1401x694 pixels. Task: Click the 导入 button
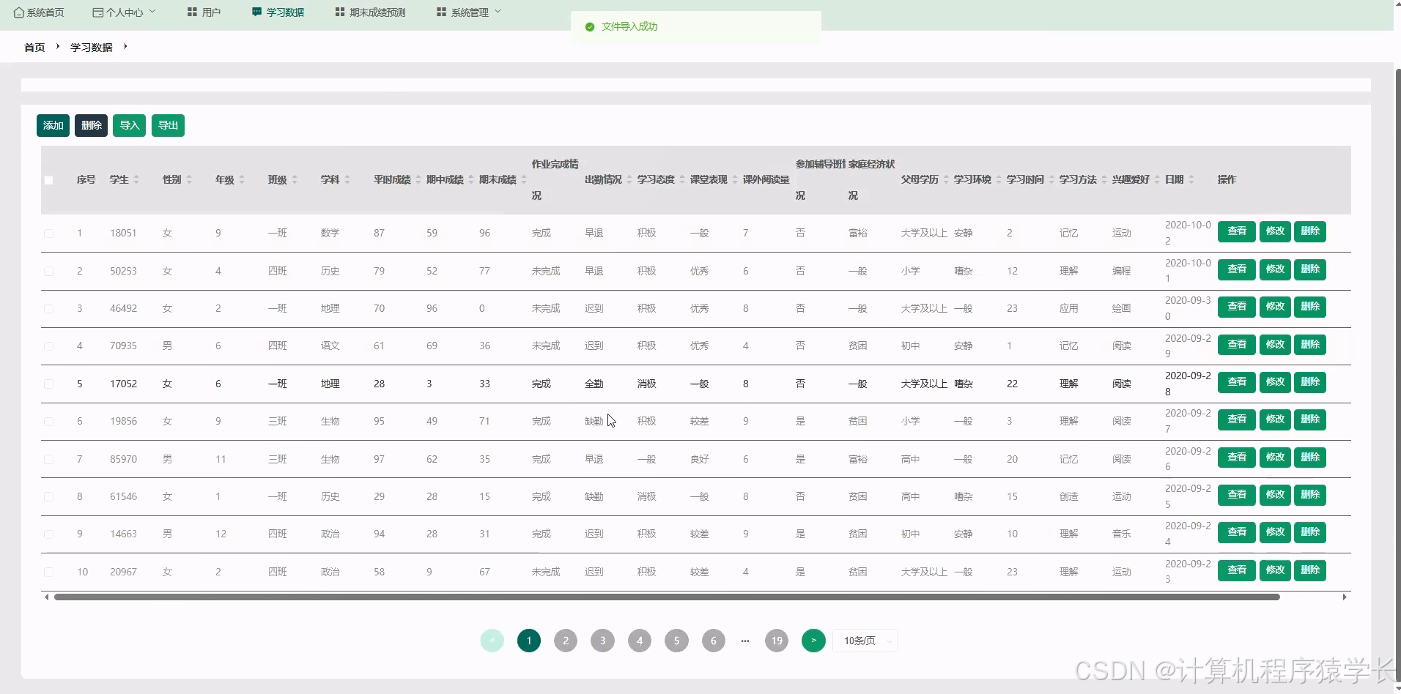click(x=130, y=125)
